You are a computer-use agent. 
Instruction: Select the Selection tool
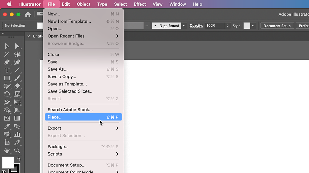click(x=7, y=46)
